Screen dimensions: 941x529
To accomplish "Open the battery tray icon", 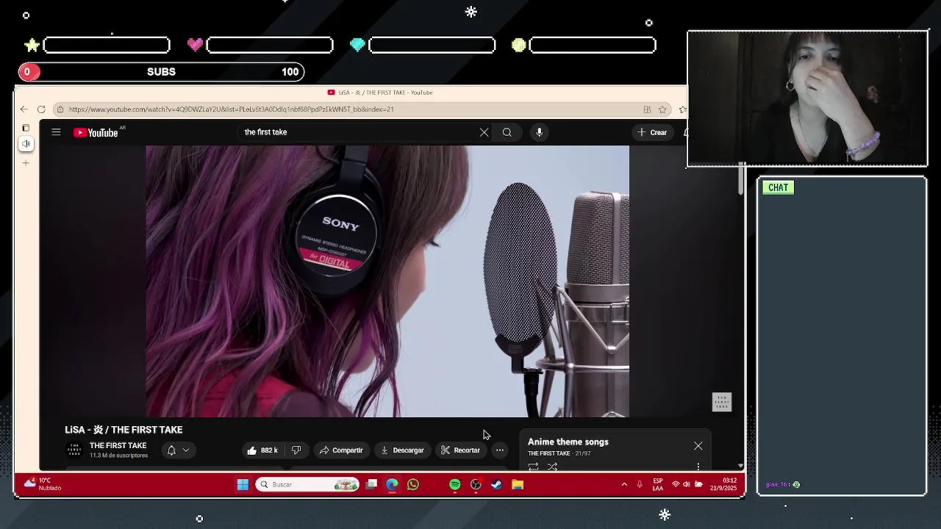I will coord(698,485).
